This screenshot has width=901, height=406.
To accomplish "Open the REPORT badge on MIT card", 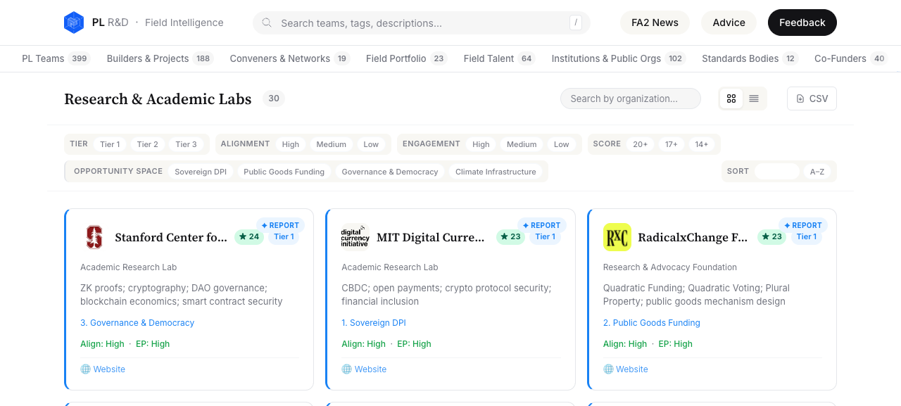I will (541, 225).
